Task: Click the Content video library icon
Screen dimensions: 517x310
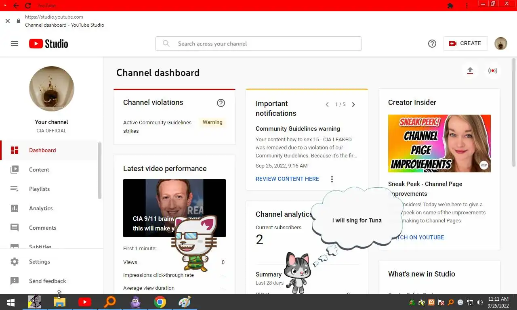Action: coord(15,170)
